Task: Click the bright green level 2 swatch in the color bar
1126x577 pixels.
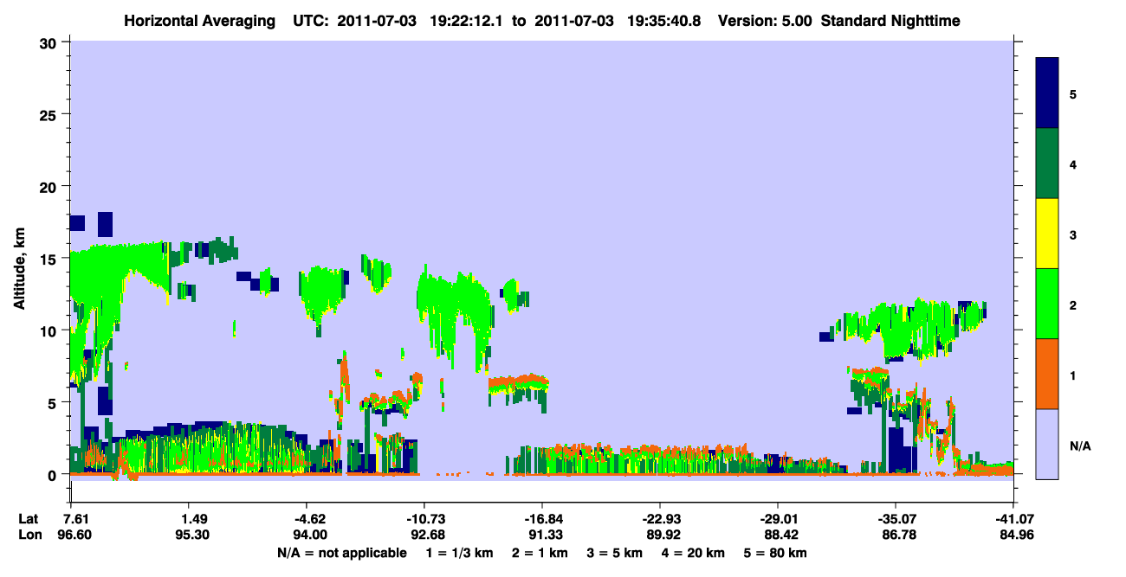Action: pos(1047,304)
